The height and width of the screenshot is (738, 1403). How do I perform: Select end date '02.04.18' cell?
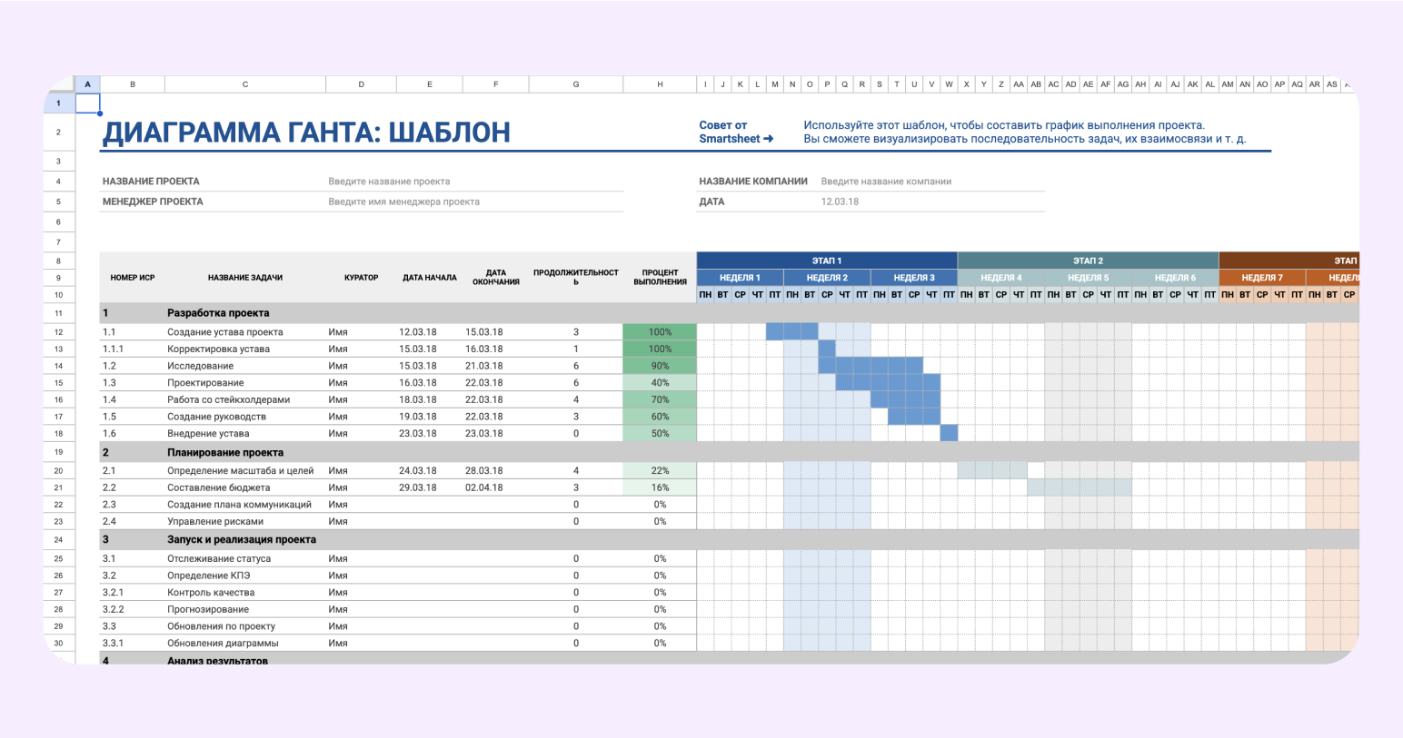496,487
